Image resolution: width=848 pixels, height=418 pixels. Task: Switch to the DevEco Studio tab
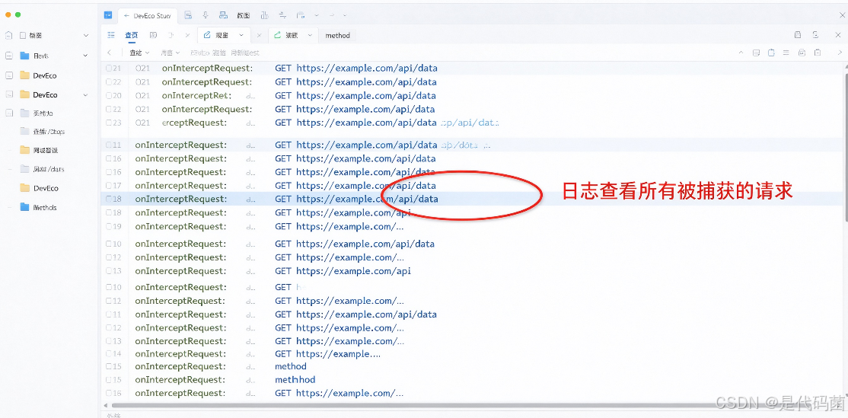tap(147, 16)
